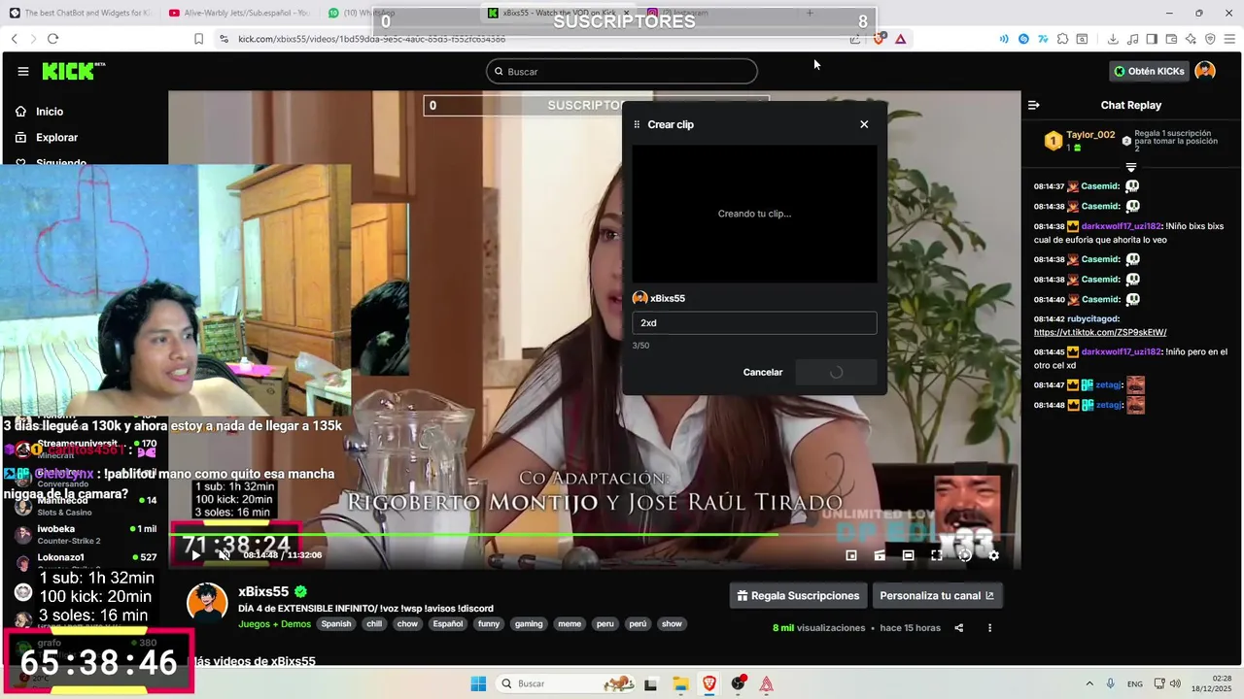Play the VOD video
Screen dimensions: 1244x699
(195, 555)
